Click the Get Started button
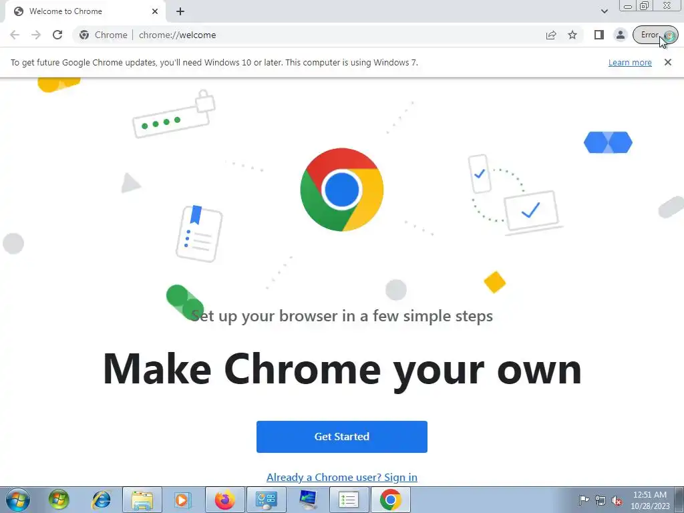The height and width of the screenshot is (513, 684). (341, 437)
